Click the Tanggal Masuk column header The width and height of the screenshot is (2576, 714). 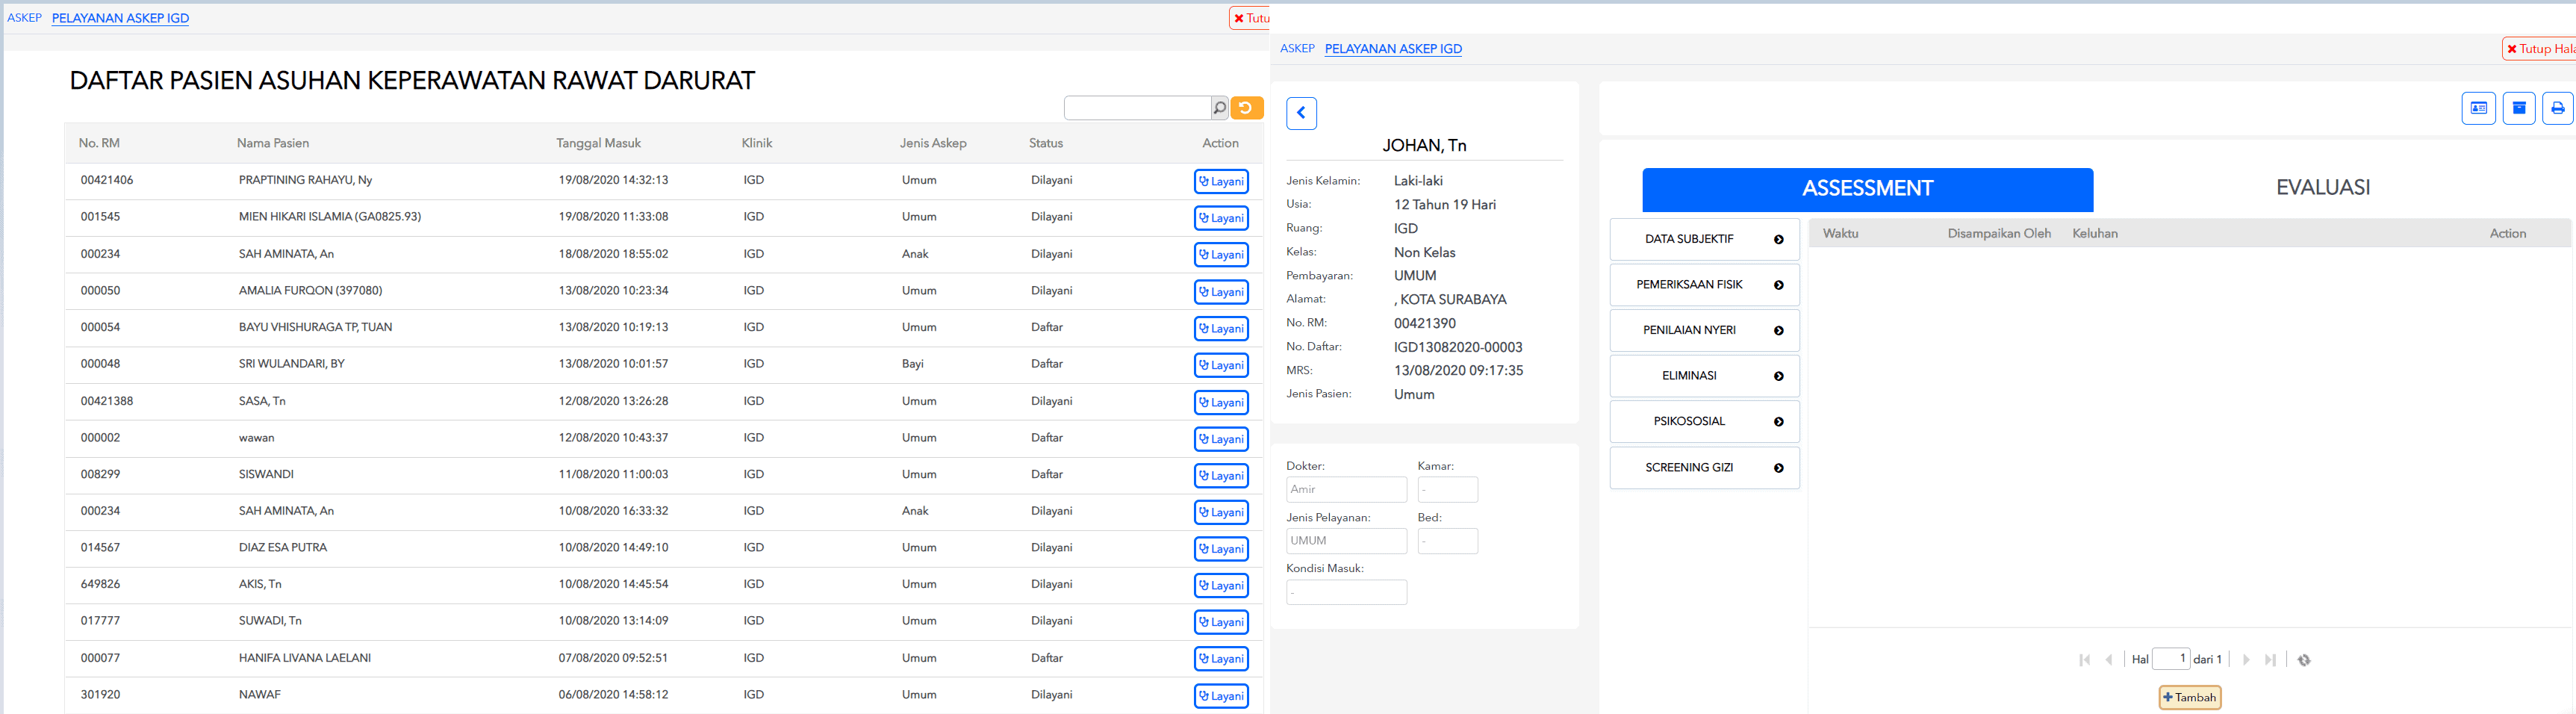pos(598,143)
